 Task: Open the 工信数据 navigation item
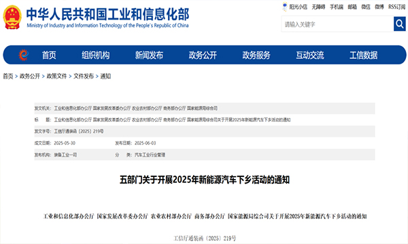(x=364, y=55)
